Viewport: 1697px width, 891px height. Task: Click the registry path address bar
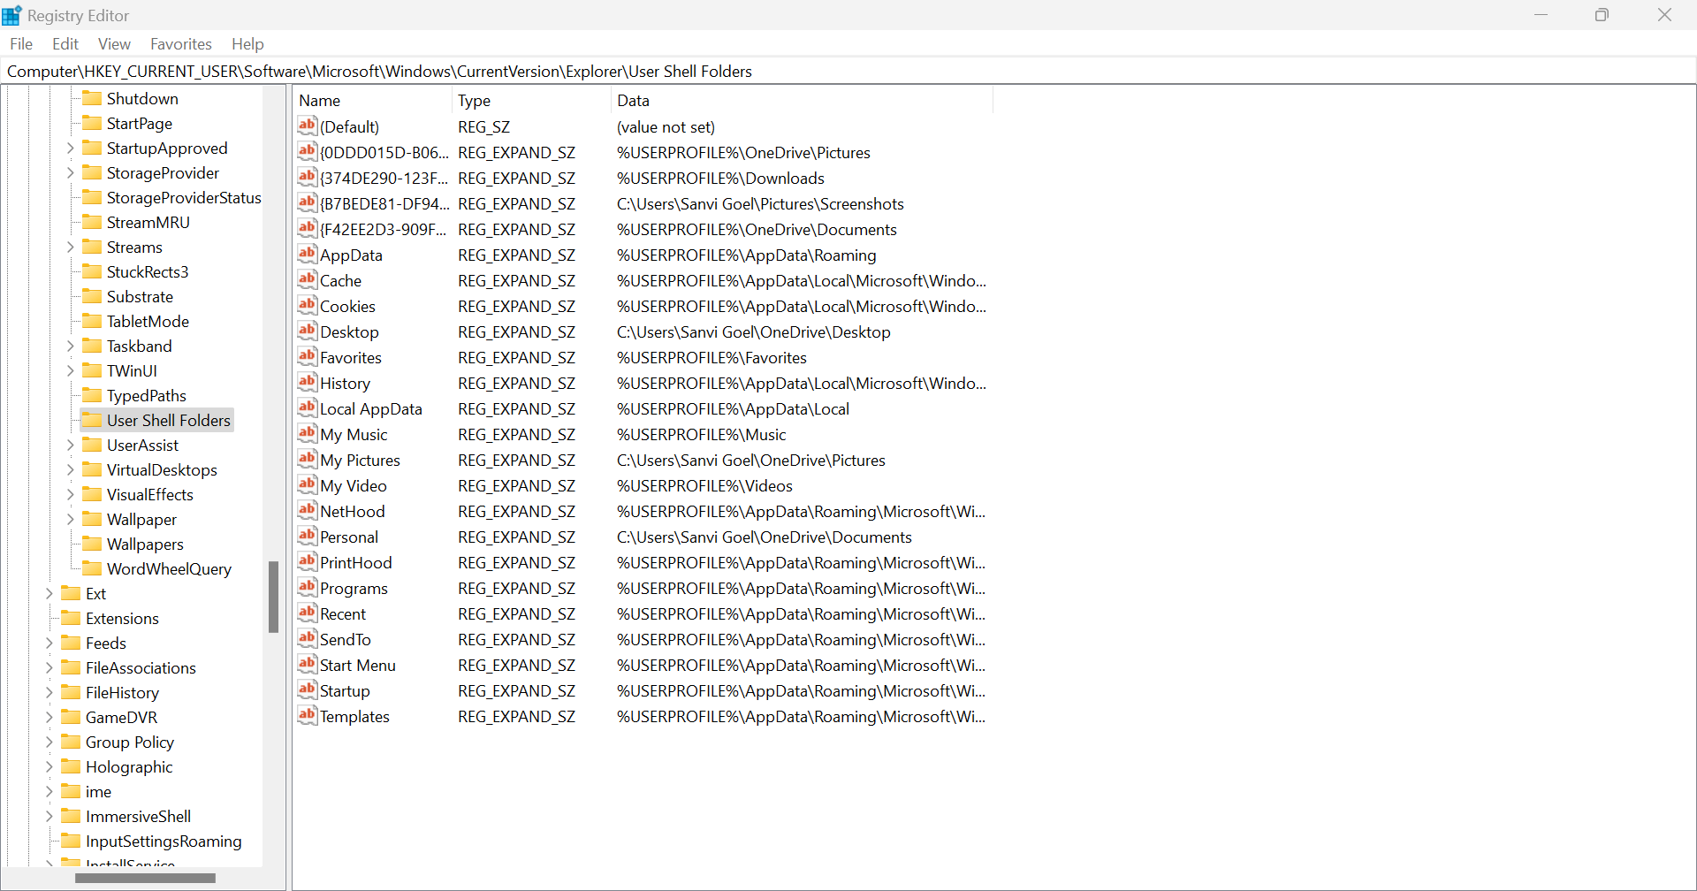point(848,71)
